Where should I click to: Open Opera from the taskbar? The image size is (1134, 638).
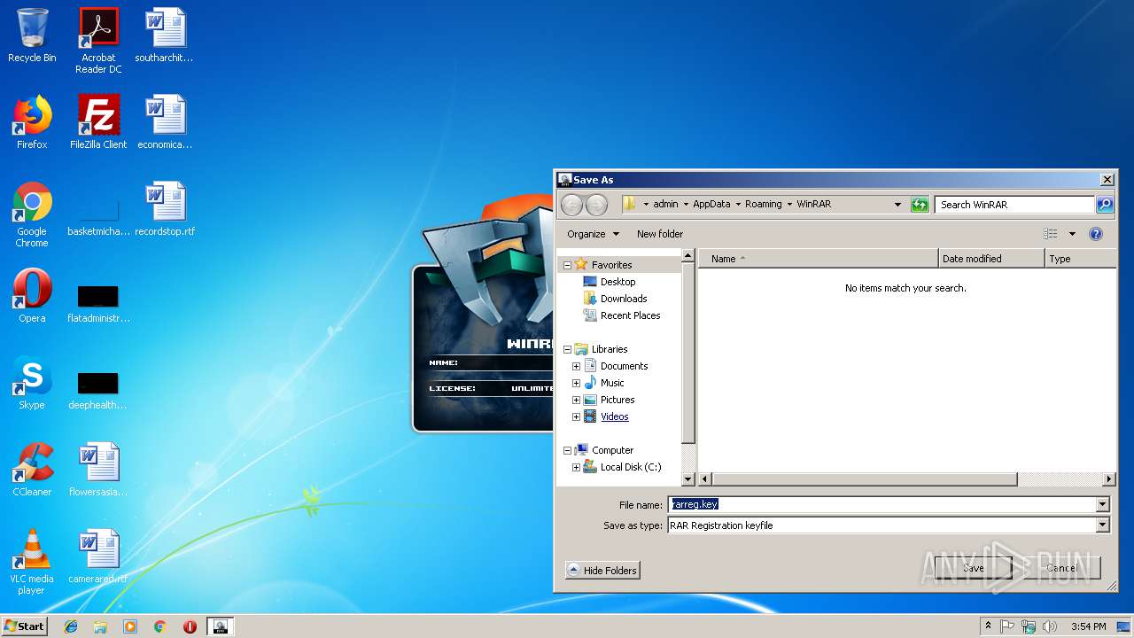click(190, 626)
